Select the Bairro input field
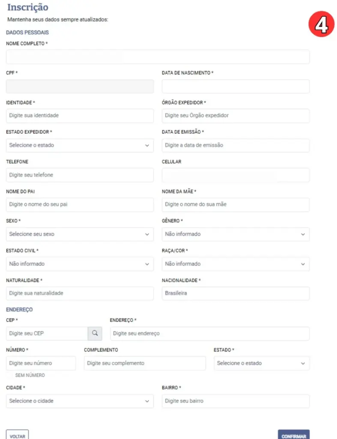Screen dimensions: 337x439 (x=236, y=401)
